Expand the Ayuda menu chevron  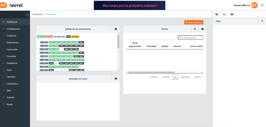pyautogui.click(x=27, y=104)
